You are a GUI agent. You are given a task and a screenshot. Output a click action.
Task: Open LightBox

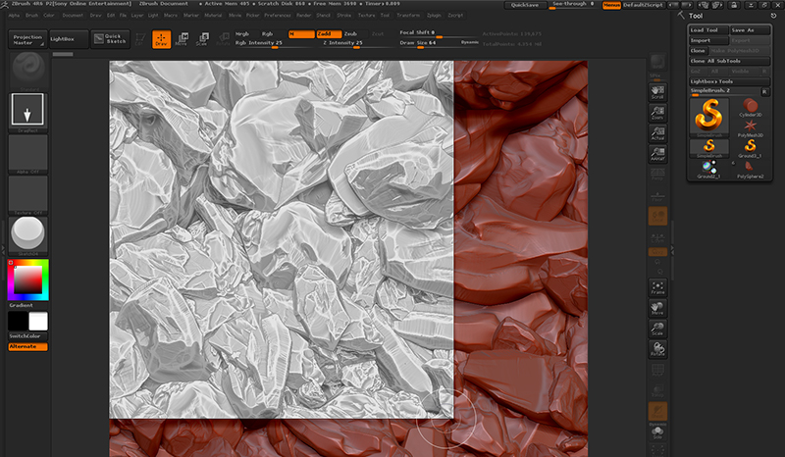(69, 39)
